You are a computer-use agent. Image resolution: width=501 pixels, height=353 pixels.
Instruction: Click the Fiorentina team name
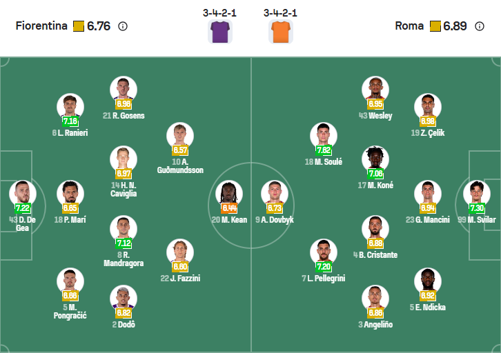point(41,26)
